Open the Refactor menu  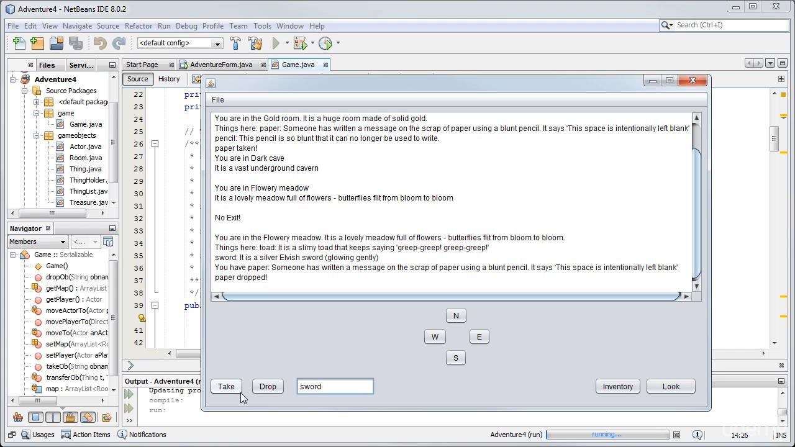point(138,26)
